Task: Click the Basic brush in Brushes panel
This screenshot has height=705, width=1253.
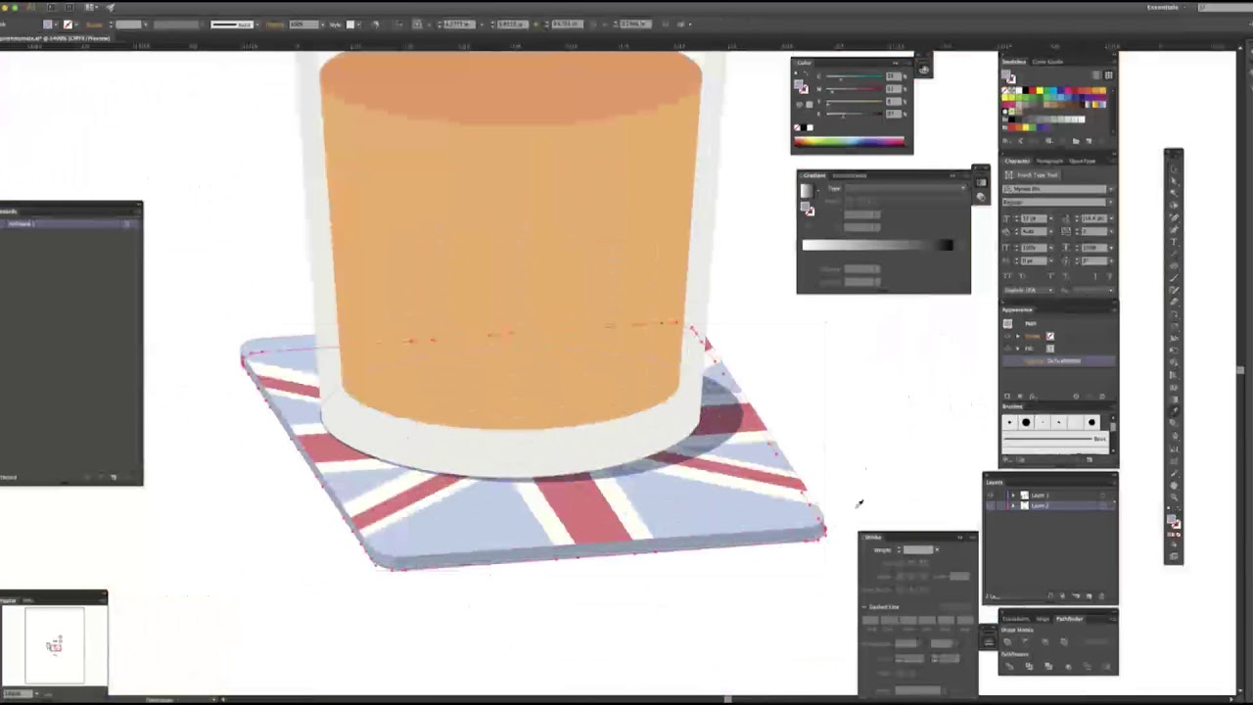Action: (1055, 439)
